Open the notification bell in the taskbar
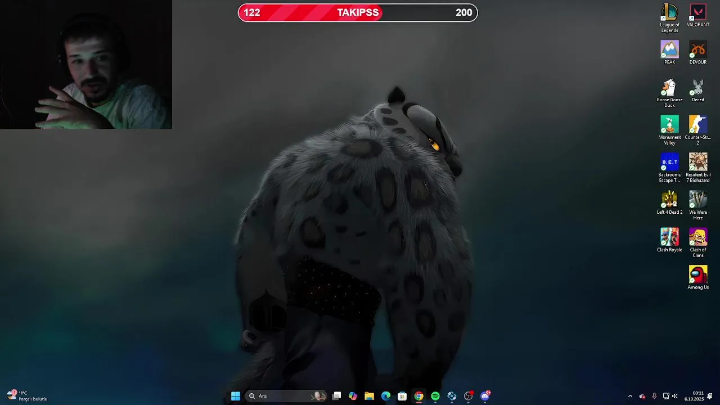Screen dimensions: 720x405 (x=710, y=396)
